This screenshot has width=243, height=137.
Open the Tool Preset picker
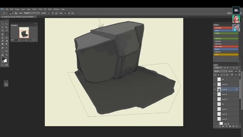(x=5, y=13)
